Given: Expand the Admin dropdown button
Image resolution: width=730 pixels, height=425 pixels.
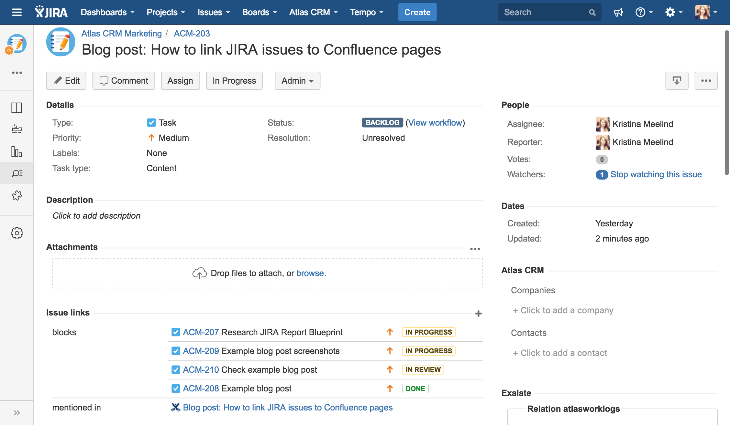Looking at the screenshot, I should [297, 81].
